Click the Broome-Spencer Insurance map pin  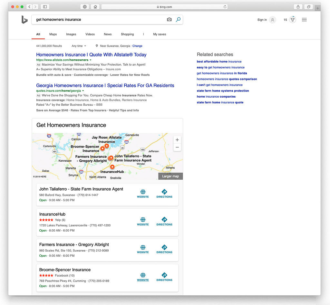point(102,148)
